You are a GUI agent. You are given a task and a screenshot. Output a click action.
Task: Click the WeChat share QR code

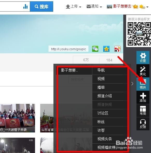(x=139, y=34)
